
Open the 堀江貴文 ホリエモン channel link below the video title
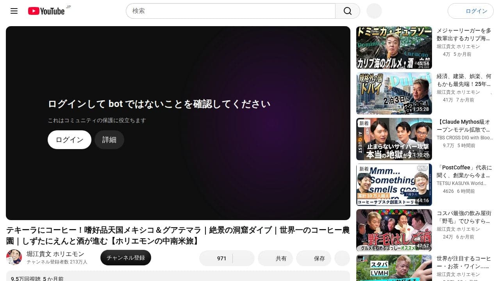[x=55, y=254]
